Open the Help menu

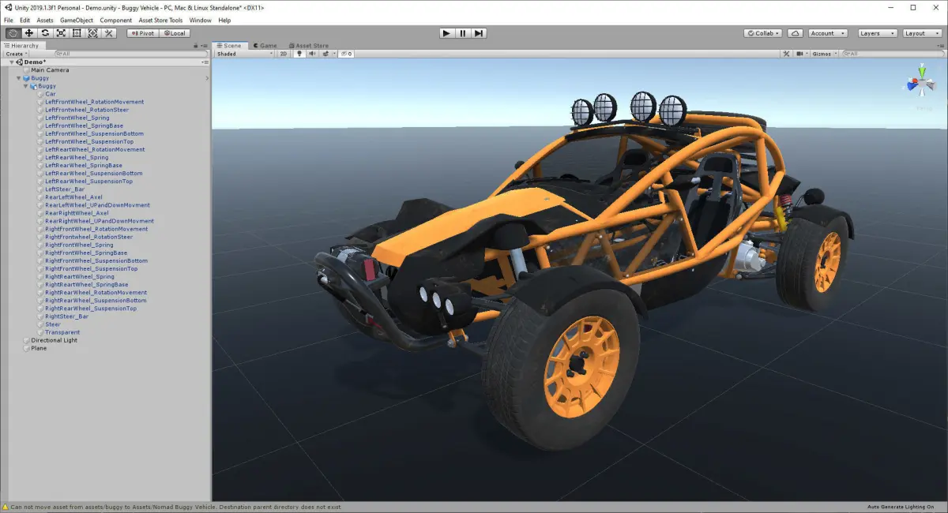(x=224, y=20)
